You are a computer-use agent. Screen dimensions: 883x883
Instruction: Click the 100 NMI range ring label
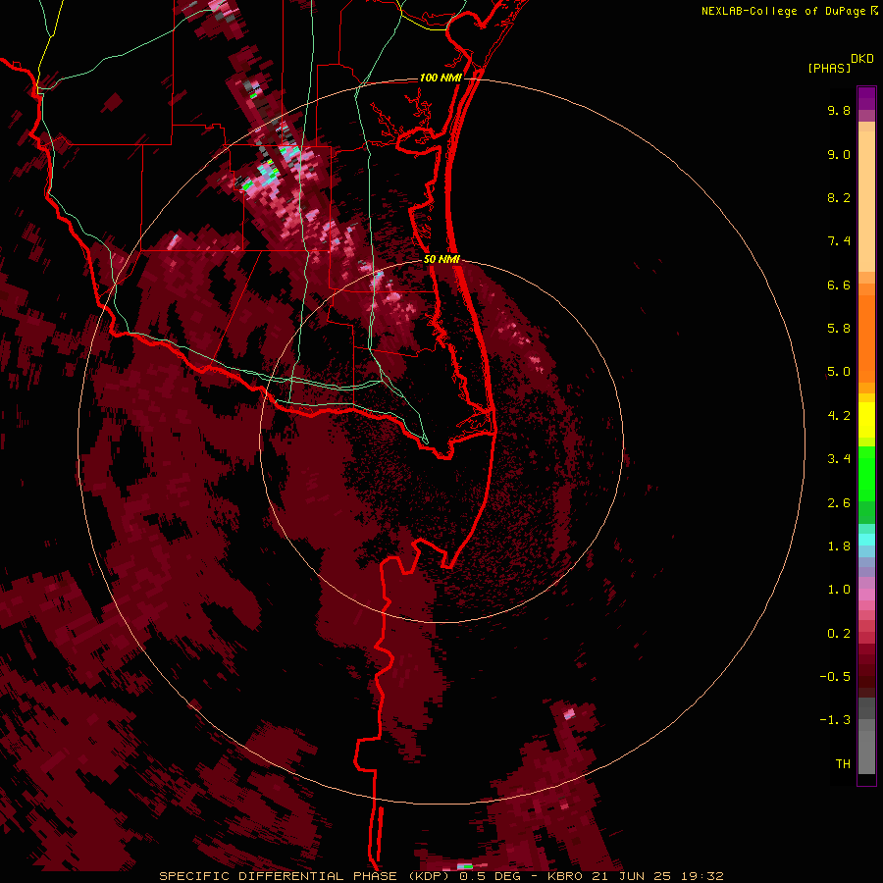[x=441, y=78]
